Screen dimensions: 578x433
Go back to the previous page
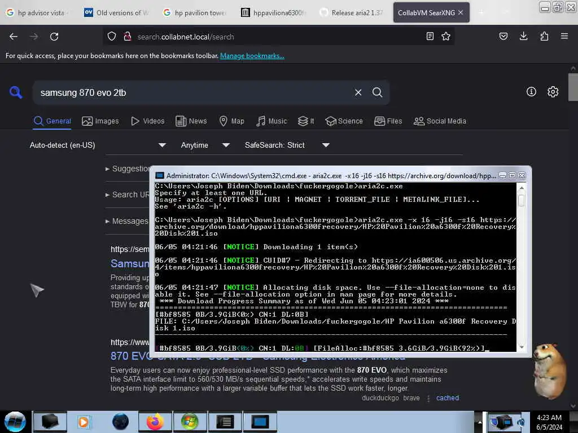tap(14, 37)
